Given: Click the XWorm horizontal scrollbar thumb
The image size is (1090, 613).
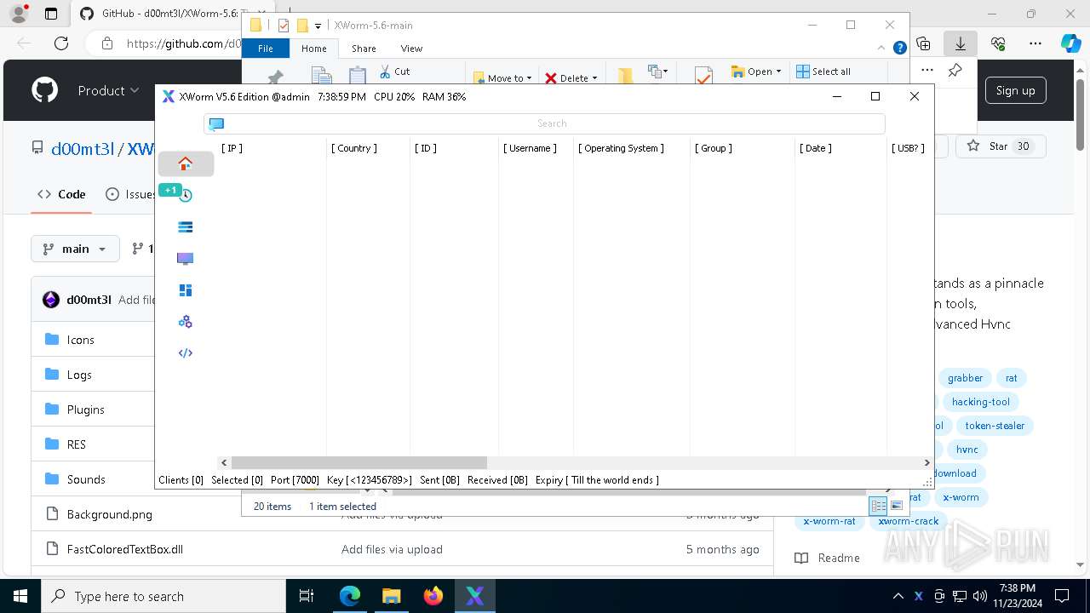Looking at the screenshot, I should [x=359, y=462].
